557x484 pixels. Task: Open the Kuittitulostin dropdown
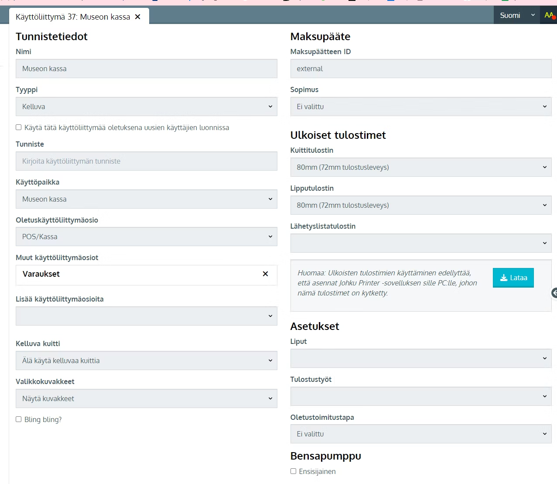tap(421, 167)
